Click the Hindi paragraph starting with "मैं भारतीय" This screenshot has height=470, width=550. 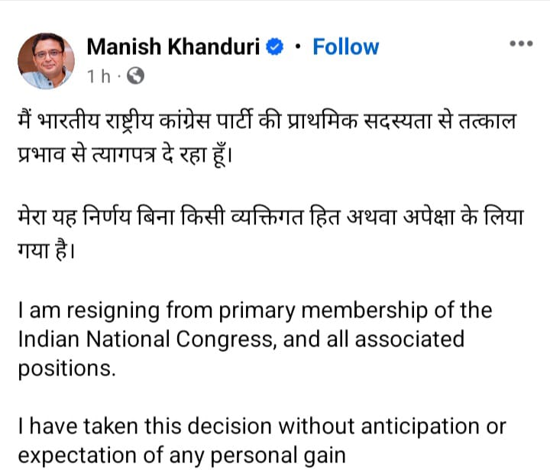[267, 134]
